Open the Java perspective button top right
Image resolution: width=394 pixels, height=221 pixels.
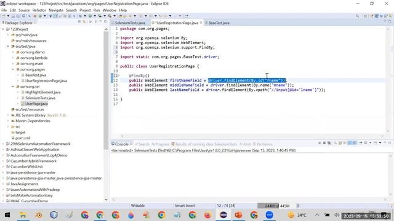coord(377,16)
